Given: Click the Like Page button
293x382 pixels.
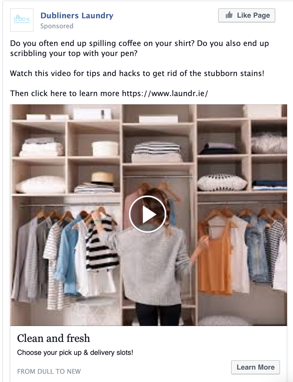Looking at the screenshot, I should click(246, 15).
